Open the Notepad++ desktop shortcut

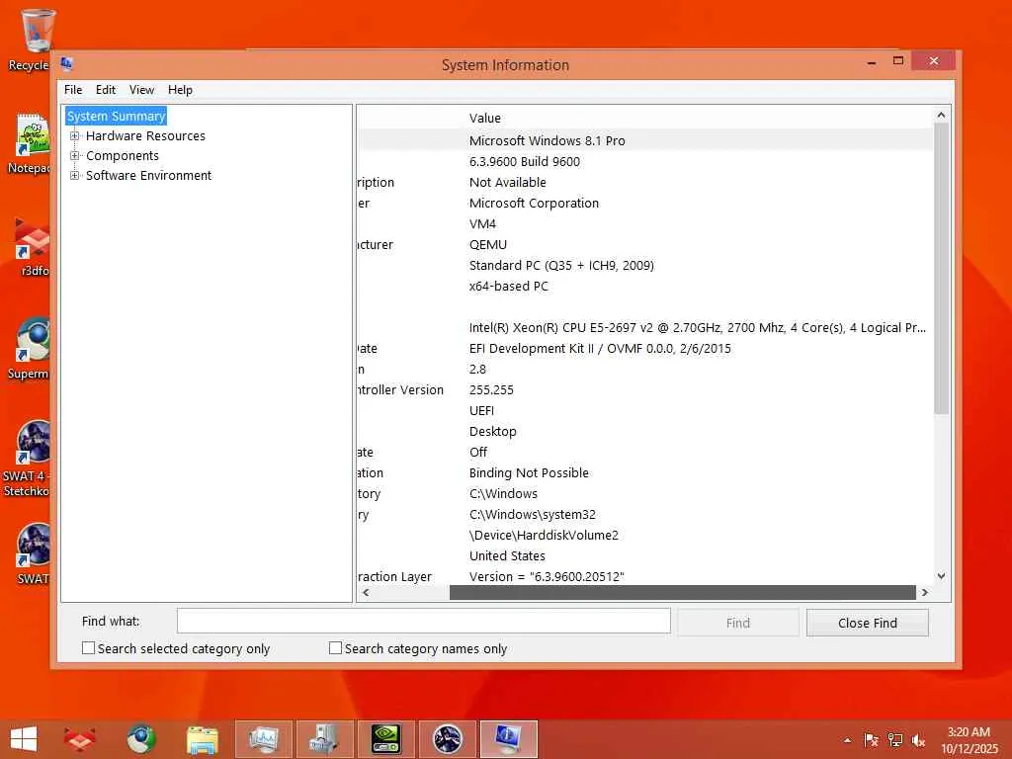[30, 143]
